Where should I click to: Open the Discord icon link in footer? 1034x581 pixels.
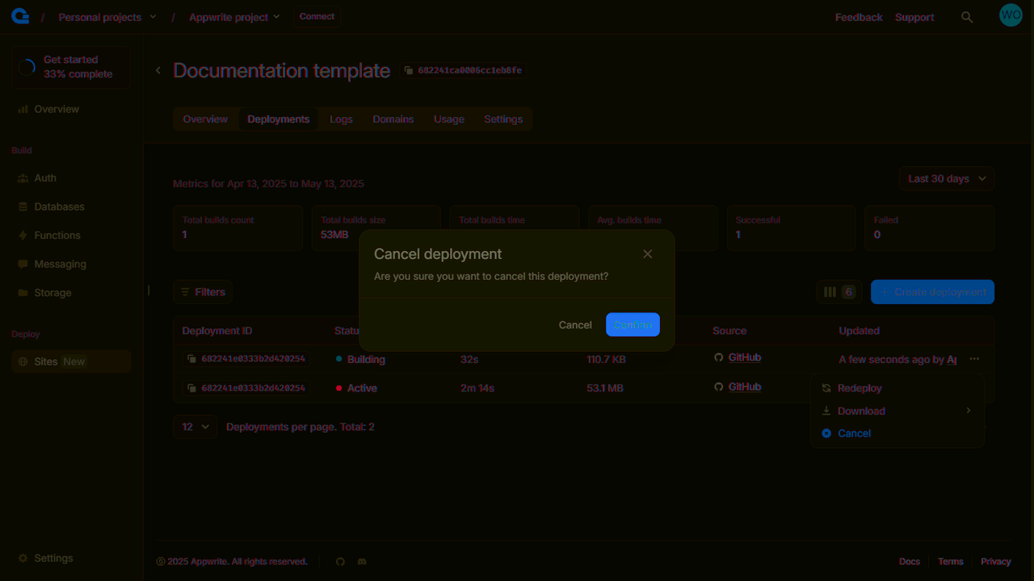362,562
